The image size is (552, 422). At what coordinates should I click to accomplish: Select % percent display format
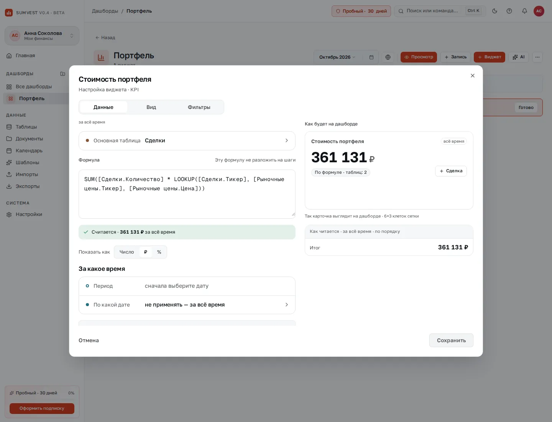(x=159, y=252)
